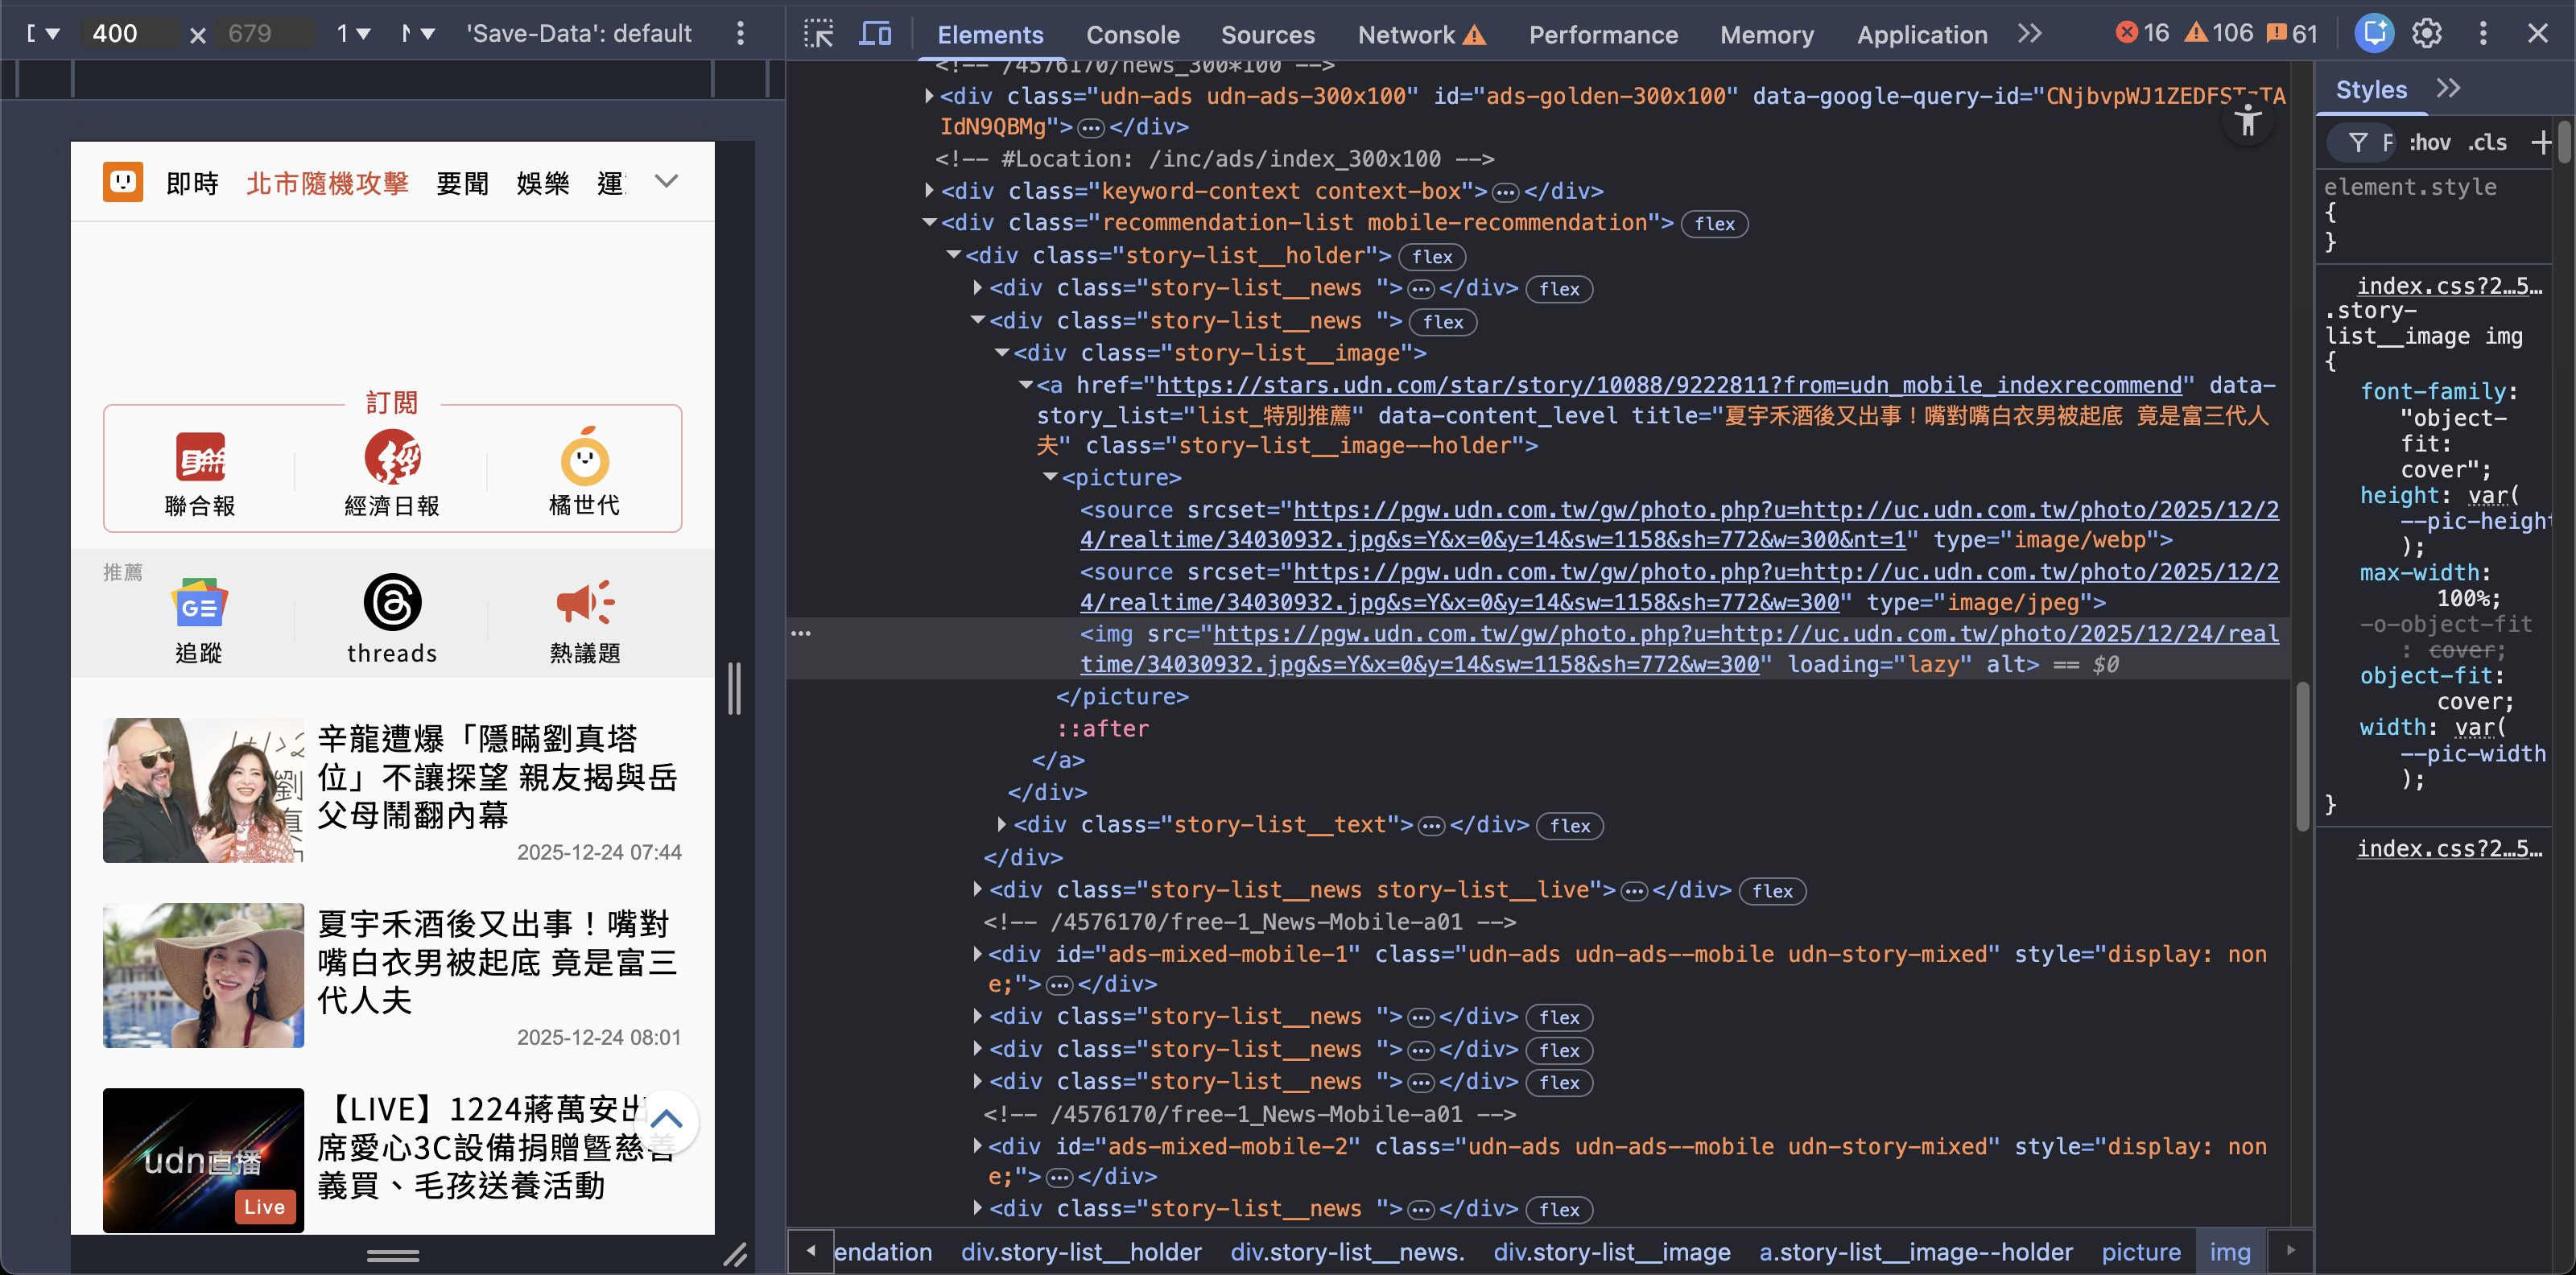Open DevTools customize three-dot menu
Image resolution: width=2576 pixels, height=1275 pixels.
2482,34
